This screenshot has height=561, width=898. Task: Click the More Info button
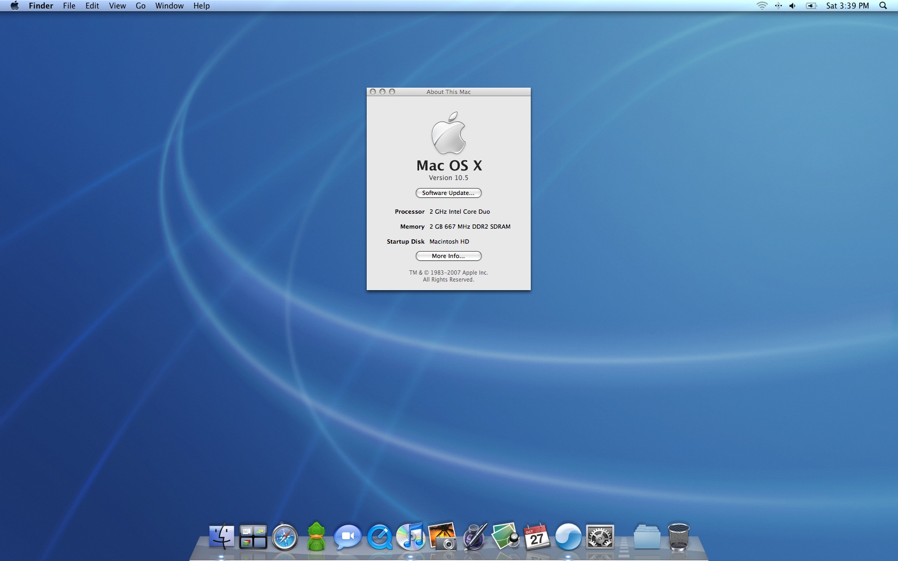point(448,256)
